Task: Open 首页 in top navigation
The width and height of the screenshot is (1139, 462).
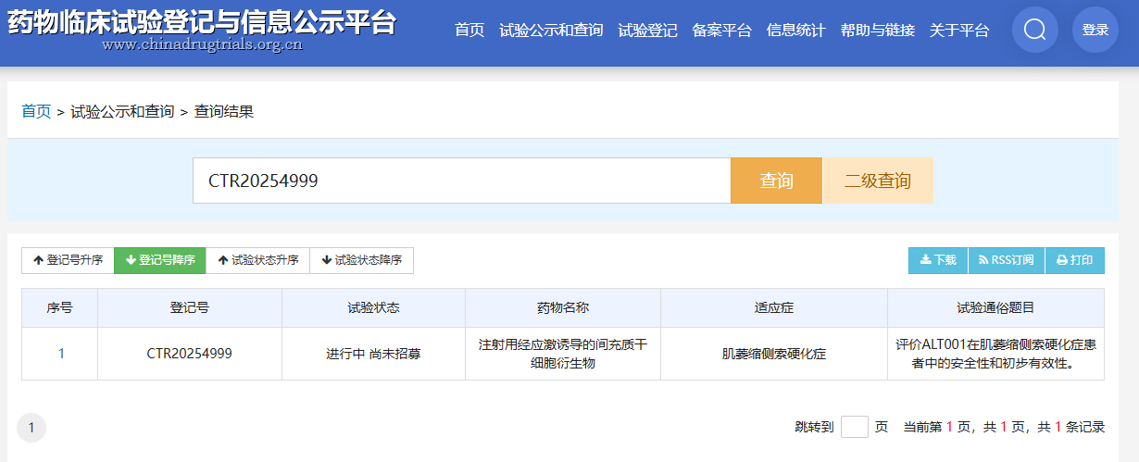Action: tap(469, 31)
